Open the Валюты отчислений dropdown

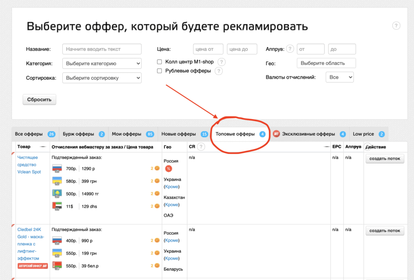click(x=340, y=77)
